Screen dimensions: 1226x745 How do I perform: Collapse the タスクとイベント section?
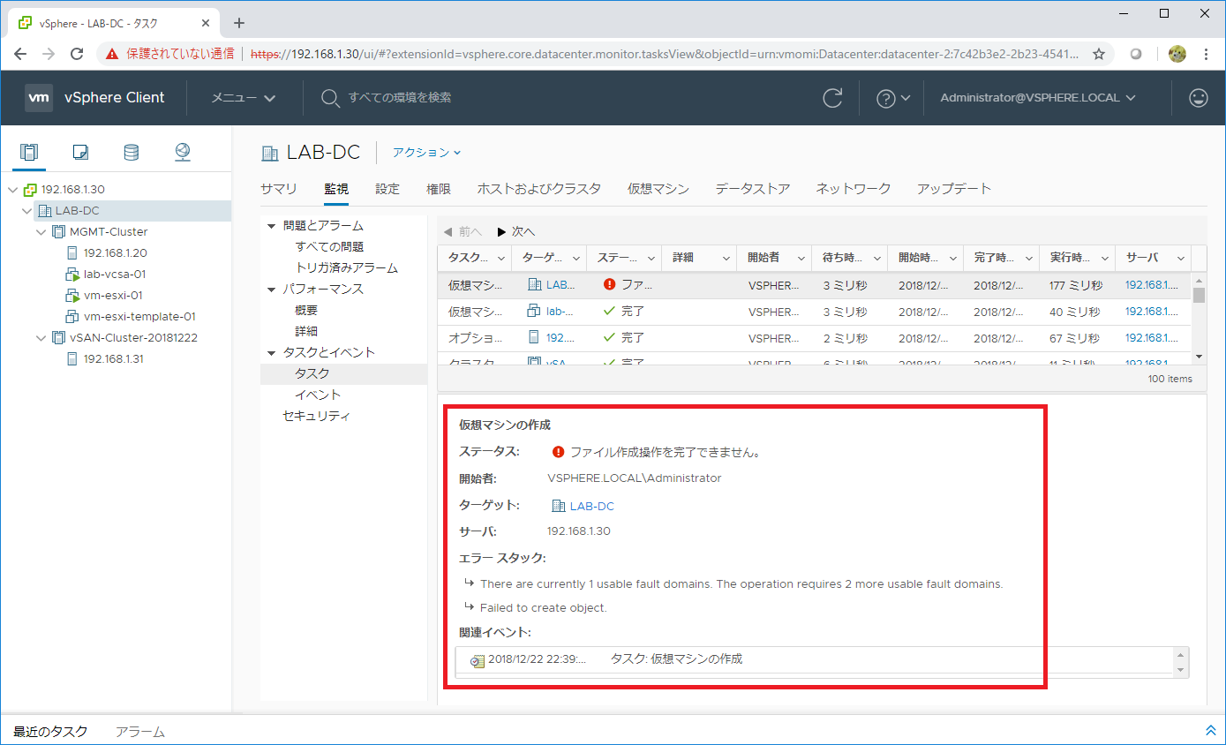click(x=271, y=353)
